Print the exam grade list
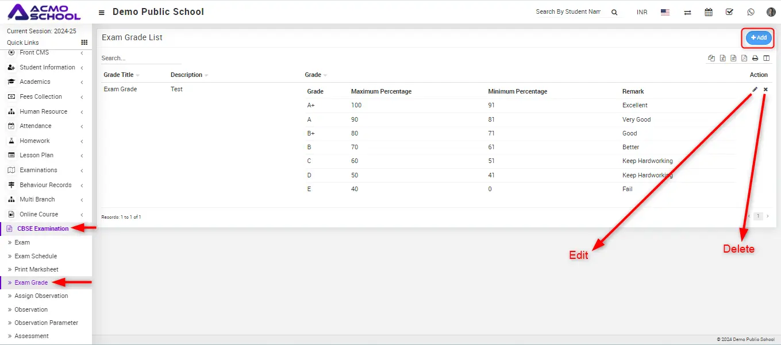This screenshot has width=781, height=345. click(755, 58)
